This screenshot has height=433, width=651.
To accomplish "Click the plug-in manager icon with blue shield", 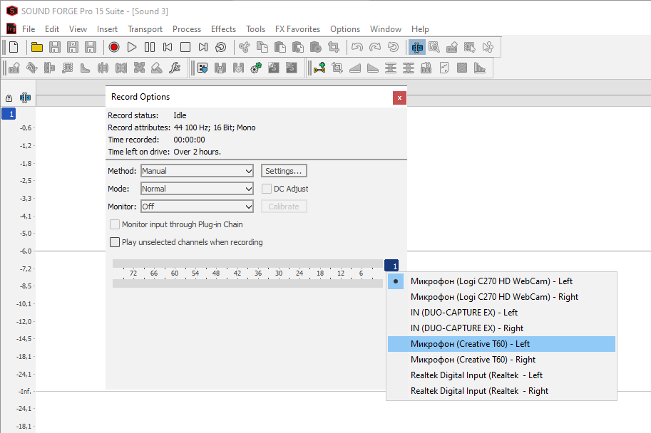I will coord(203,68).
